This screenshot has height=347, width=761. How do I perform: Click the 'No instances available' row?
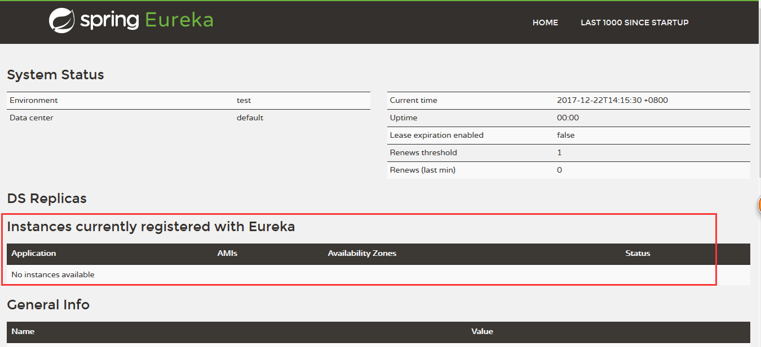point(53,275)
